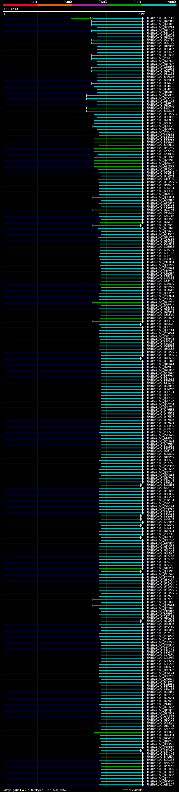Click the label UniRef100_Q47574
This screenshot has height=792, width=179.
[161, 423]
